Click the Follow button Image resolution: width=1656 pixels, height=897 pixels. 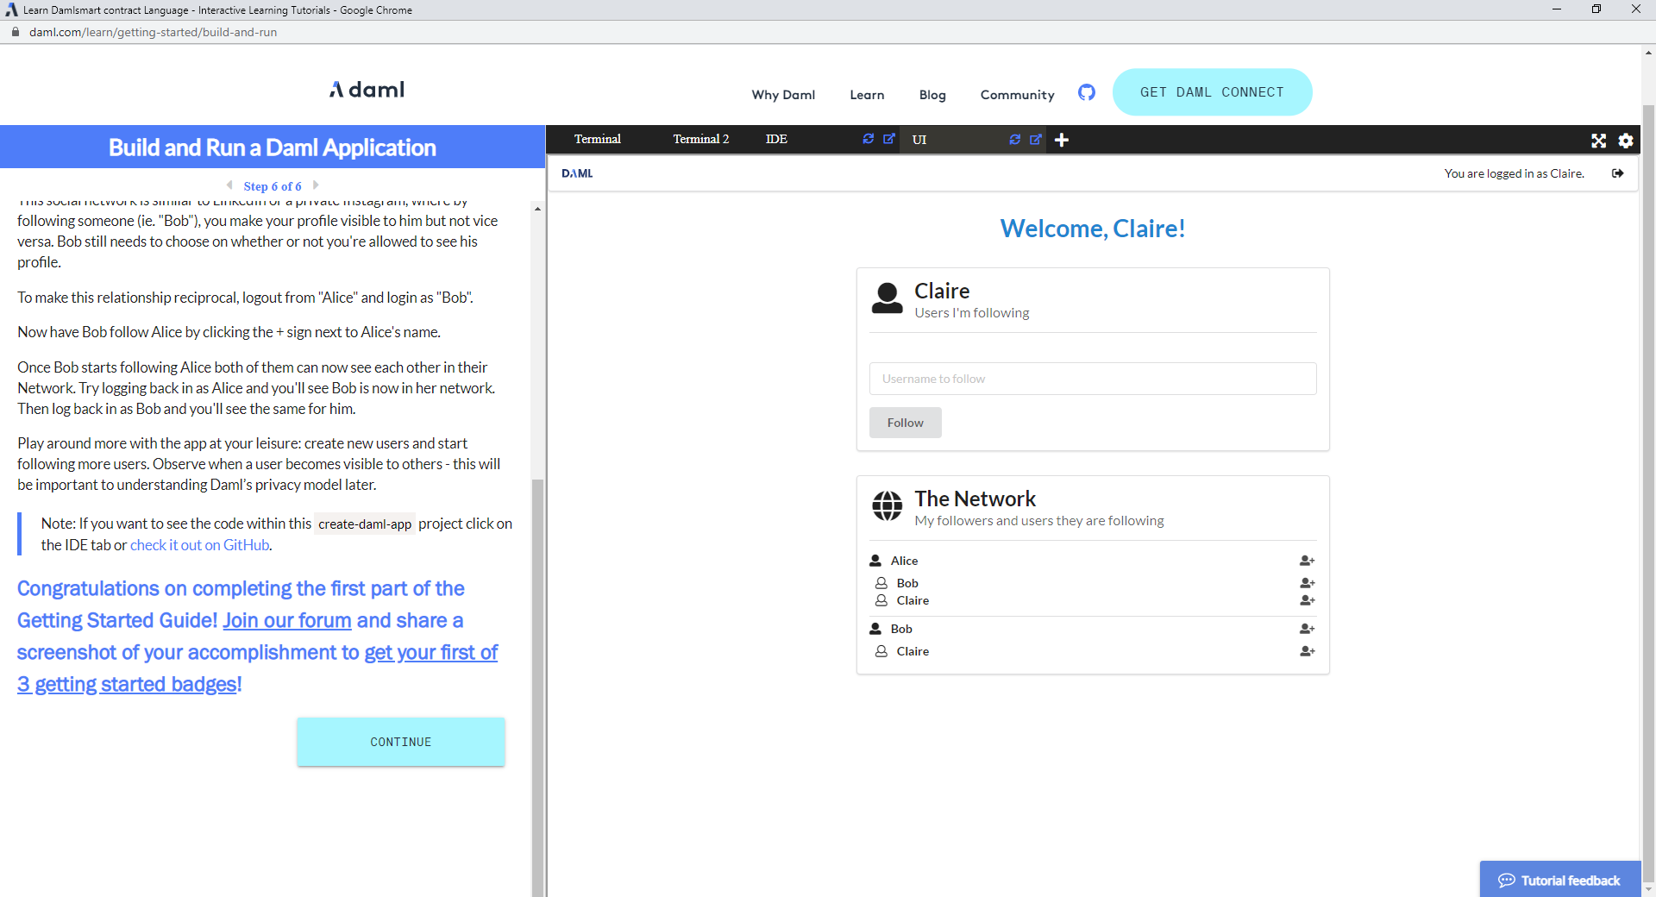905,423
